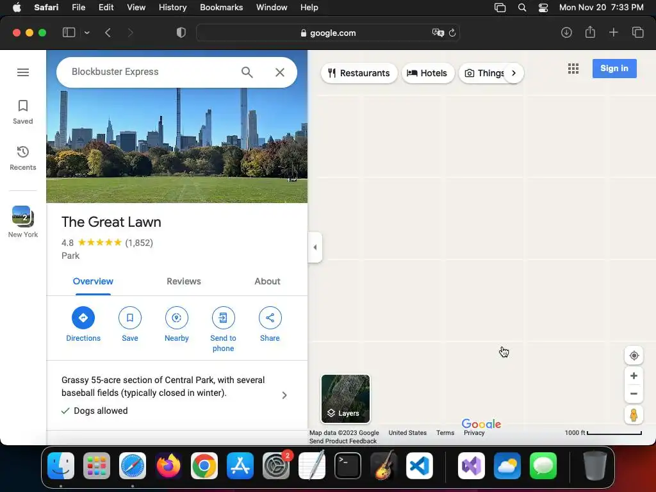Show more category chips arrow

514,73
